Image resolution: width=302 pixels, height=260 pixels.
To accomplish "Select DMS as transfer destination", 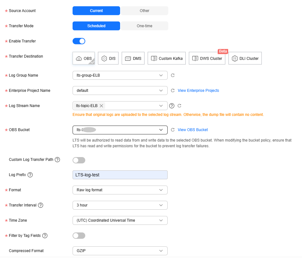I will click(x=133, y=58).
